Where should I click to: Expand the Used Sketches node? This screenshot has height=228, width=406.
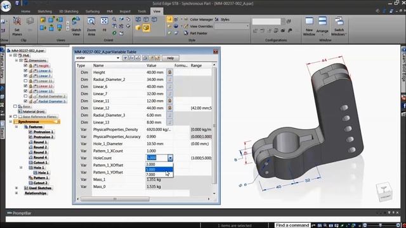click(16, 188)
